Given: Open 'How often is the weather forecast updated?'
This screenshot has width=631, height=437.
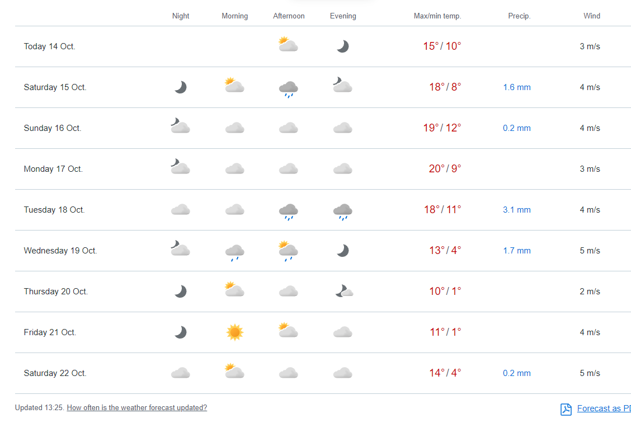Looking at the screenshot, I should pyautogui.click(x=136, y=408).
